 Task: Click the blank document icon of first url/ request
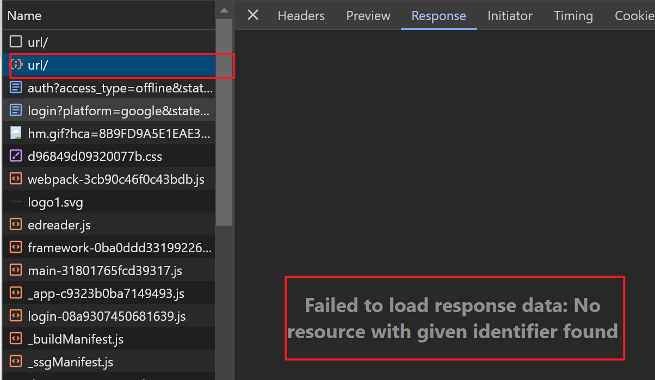pyautogui.click(x=16, y=42)
